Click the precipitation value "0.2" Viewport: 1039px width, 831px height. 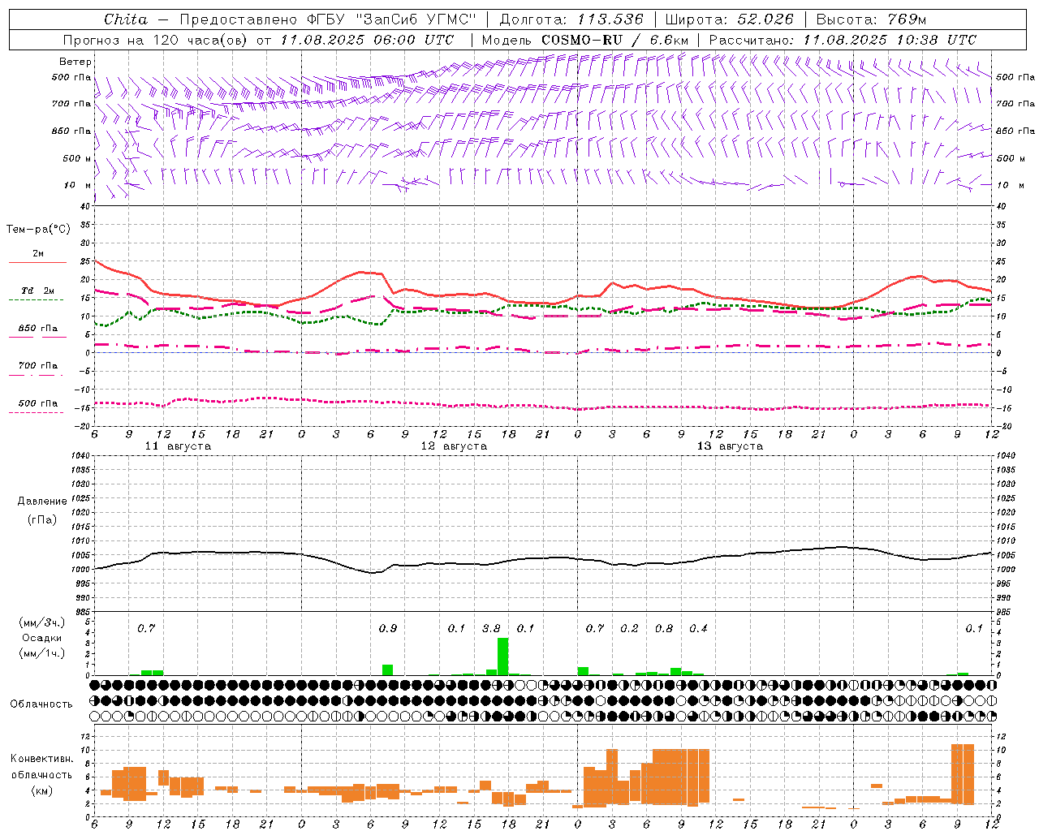(x=629, y=628)
